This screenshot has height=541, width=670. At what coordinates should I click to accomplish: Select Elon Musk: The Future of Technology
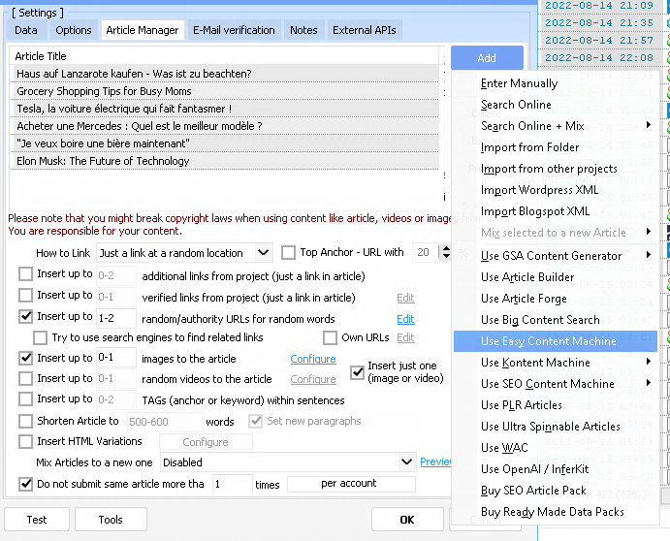point(225,161)
